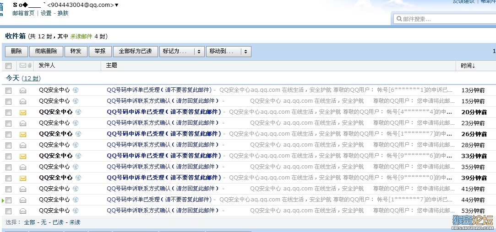Check the box for 13分钟前 email

coord(9,90)
